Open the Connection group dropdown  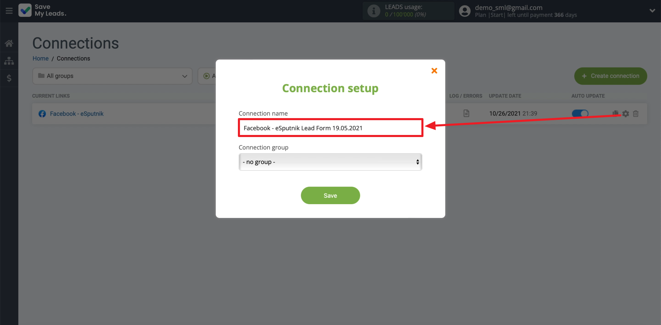[x=330, y=162]
